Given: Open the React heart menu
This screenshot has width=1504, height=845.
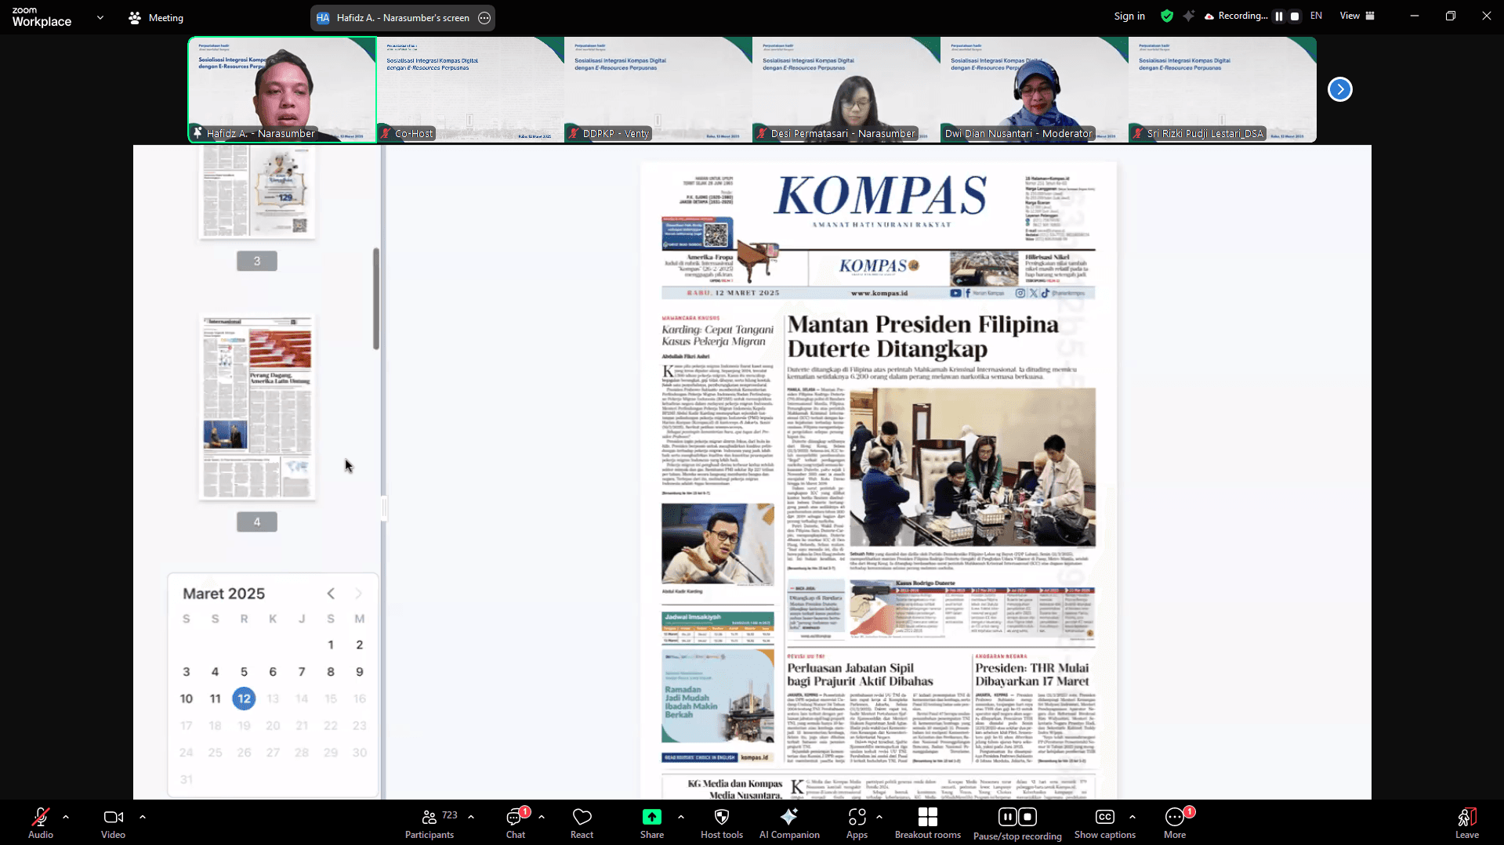Looking at the screenshot, I should point(582,823).
